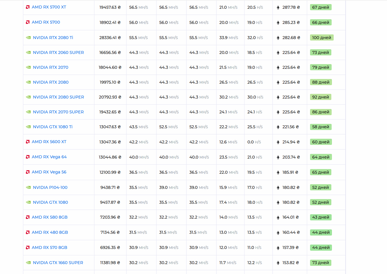Click the '43 дней' payback badge
This screenshot has height=274, width=387.
point(321,217)
